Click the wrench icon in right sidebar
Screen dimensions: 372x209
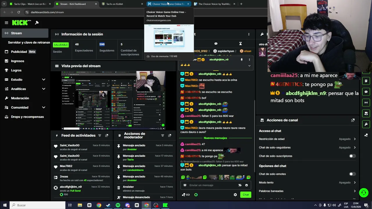366,124
